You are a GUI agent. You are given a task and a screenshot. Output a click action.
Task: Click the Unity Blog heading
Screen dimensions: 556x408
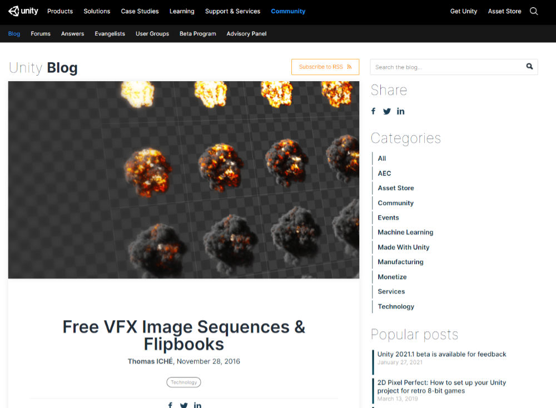pos(43,67)
